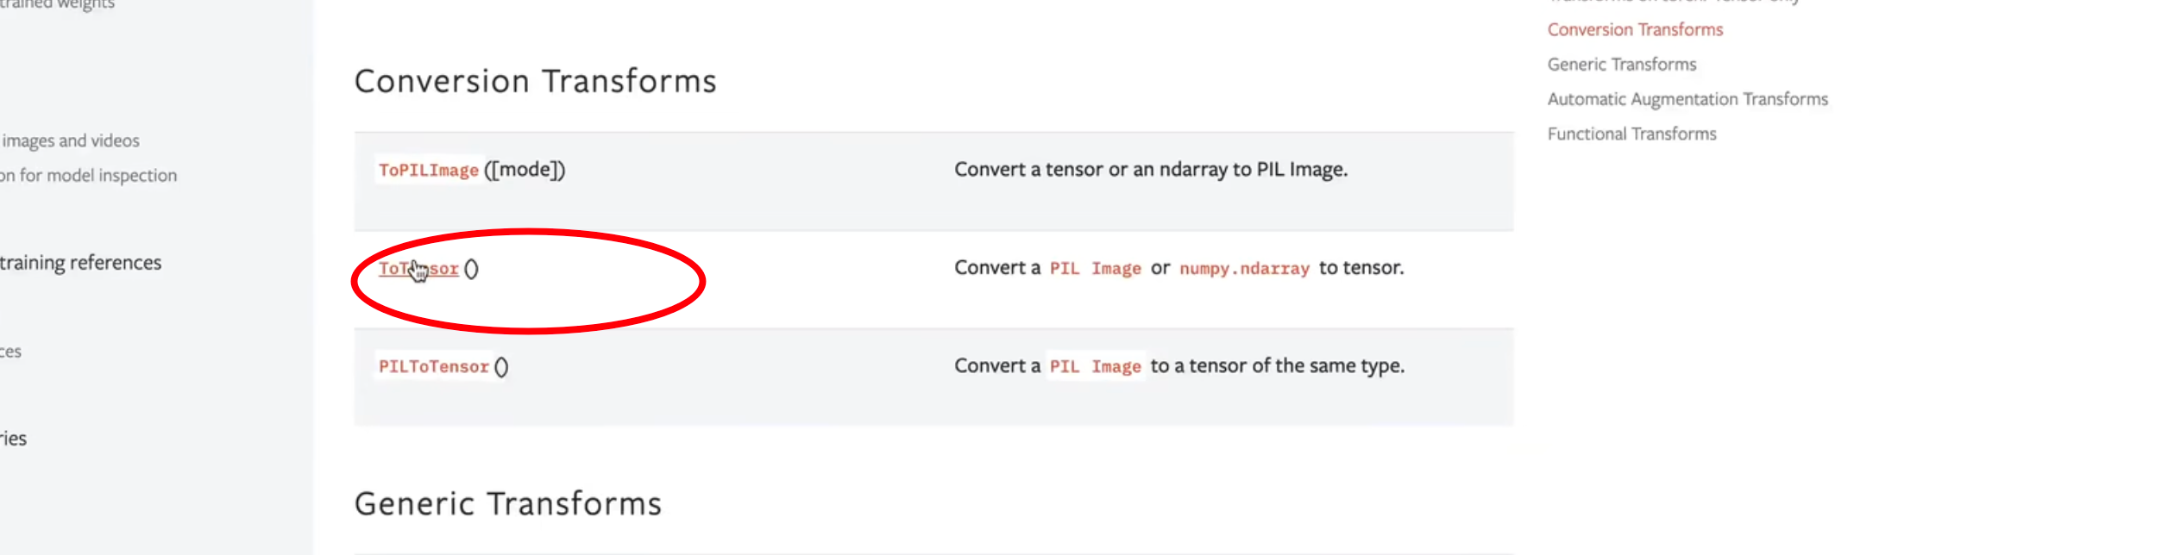Viewport: 2162px width, 555px height.
Task: Jump to Generic Transforms via table of contents
Action: 1621,65
